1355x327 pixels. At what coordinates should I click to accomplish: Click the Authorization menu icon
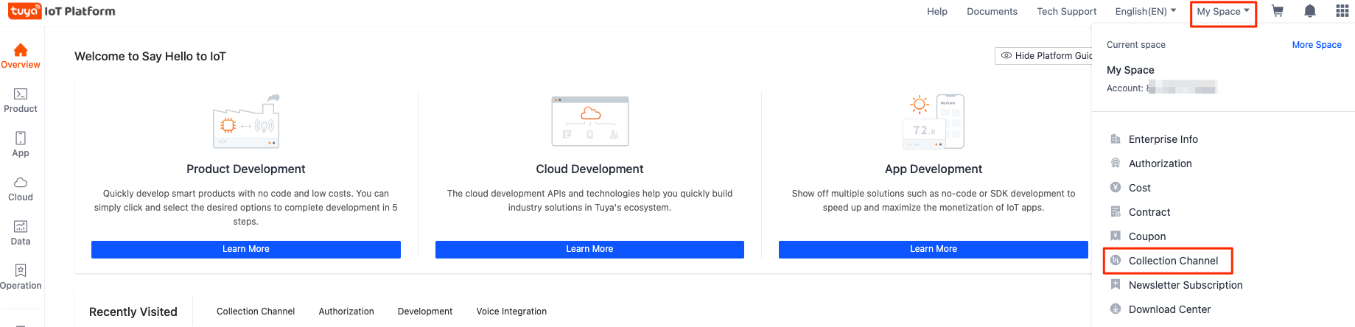(1116, 163)
